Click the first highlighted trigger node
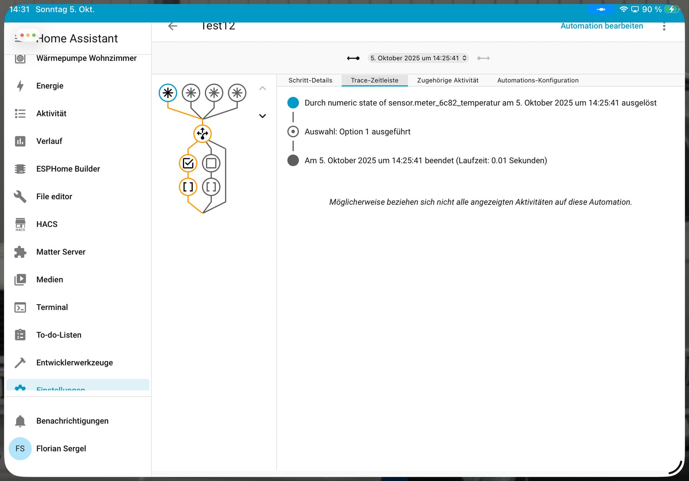 pos(168,93)
